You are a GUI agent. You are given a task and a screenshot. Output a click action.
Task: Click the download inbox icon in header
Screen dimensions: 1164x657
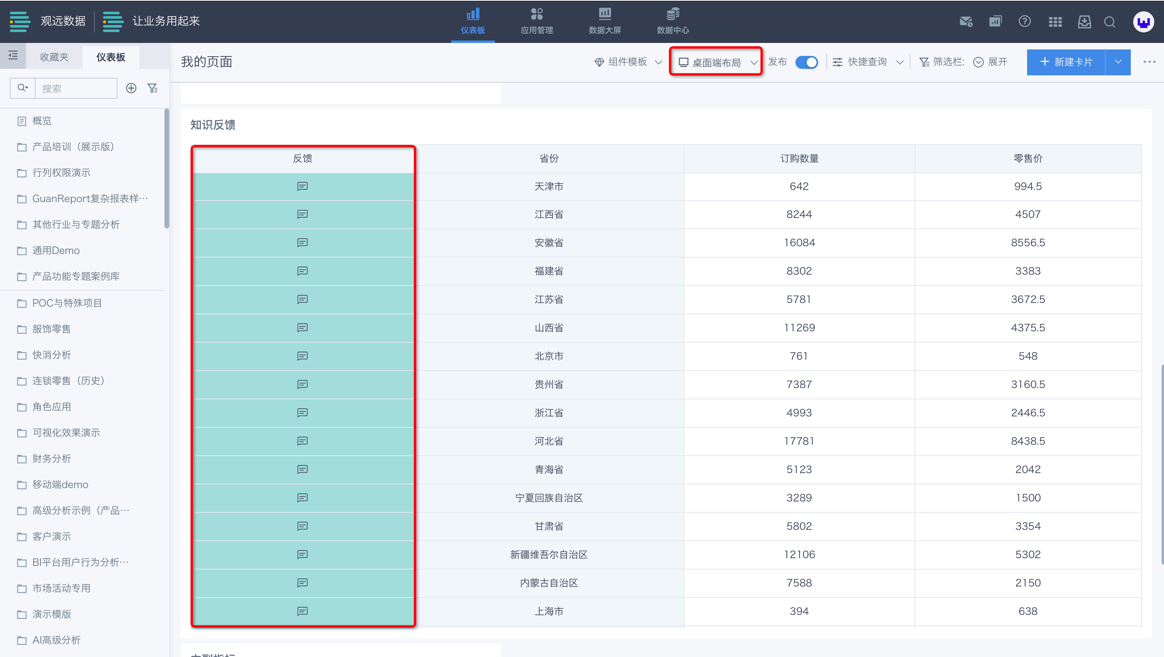coord(1084,22)
